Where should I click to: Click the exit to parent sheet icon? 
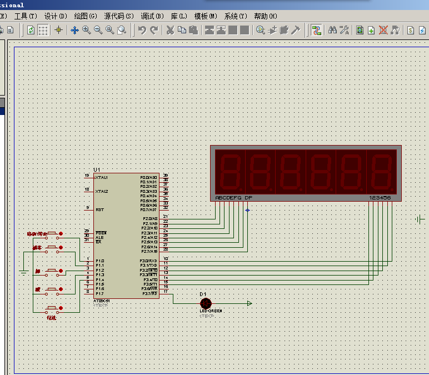(x=395, y=30)
